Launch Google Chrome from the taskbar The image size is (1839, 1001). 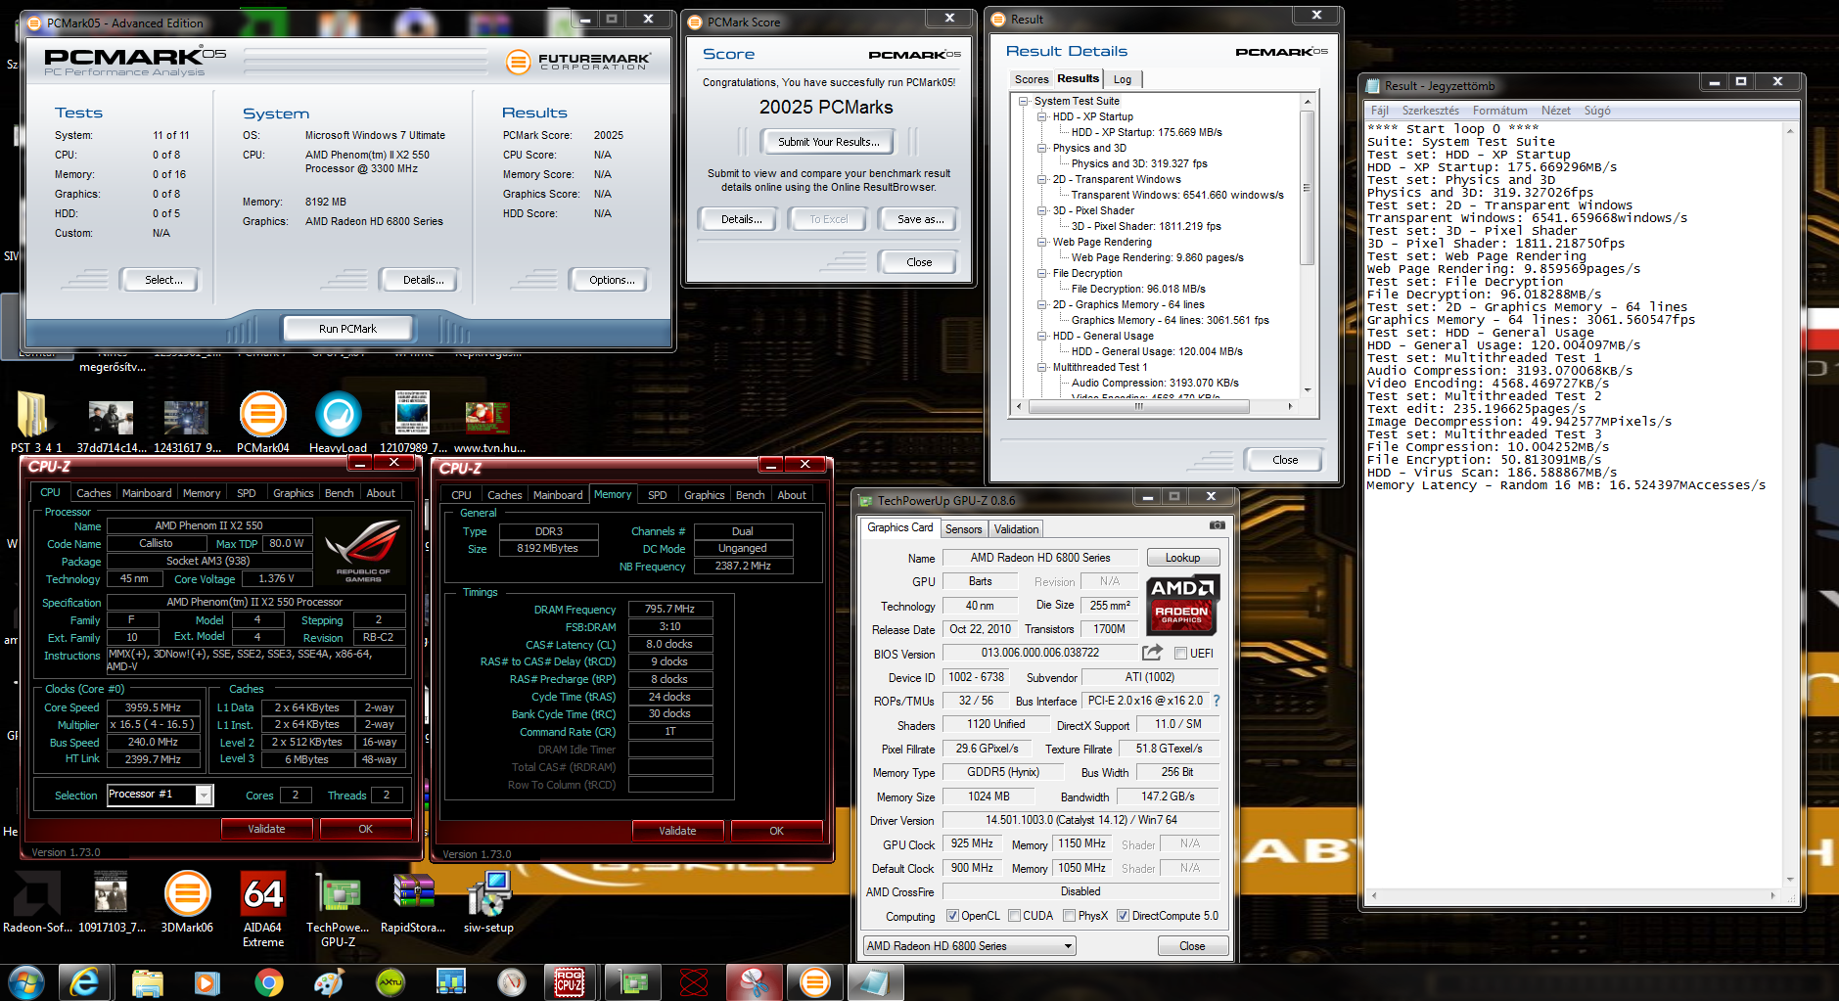[268, 981]
